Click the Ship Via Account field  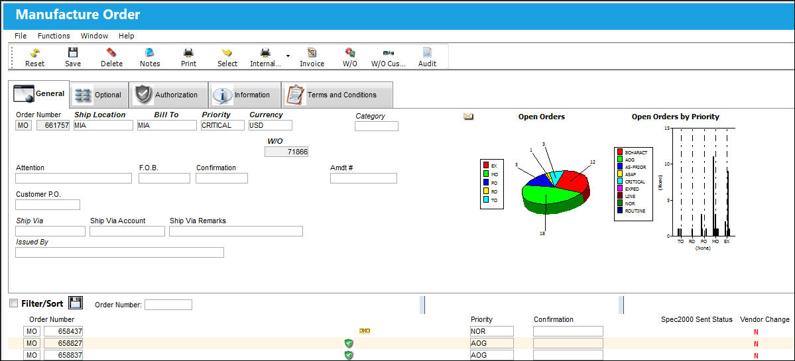(x=127, y=231)
